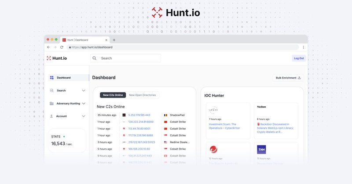
Task: Click the Log Out button
Action: pos(299,58)
